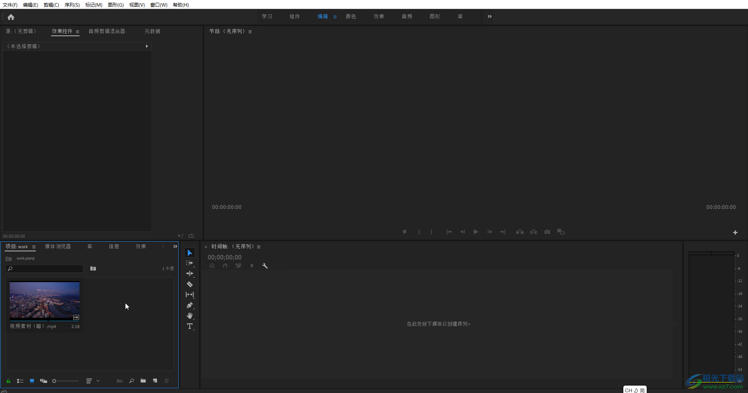Screen dimensions: 748x393
Task: Select the Ripple Edit tool
Action: (190, 274)
